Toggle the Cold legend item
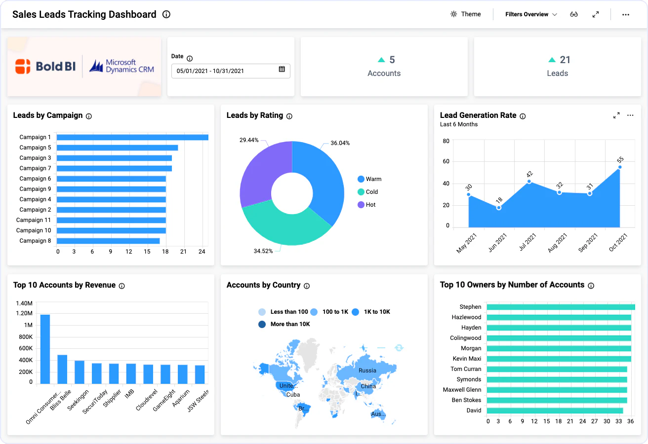Image resolution: width=648 pixels, height=444 pixels. click(368, 192)
